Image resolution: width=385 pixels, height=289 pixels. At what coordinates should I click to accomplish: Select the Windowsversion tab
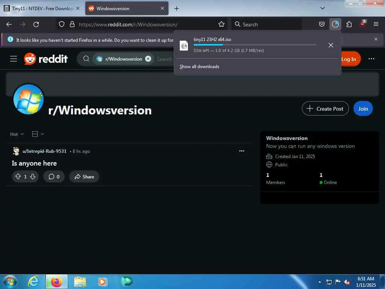click(127, 9)
